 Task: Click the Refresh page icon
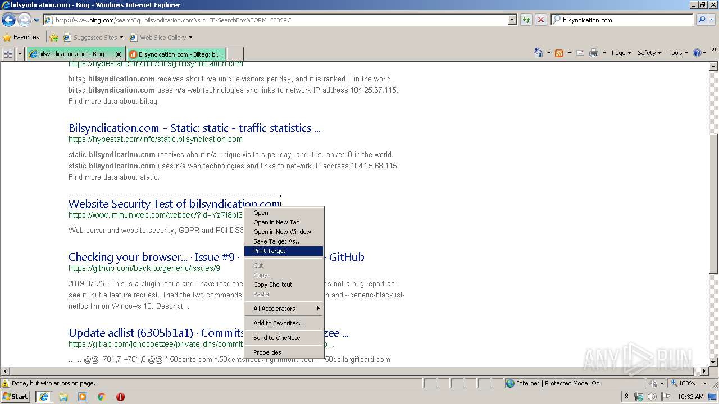point(526,20)
